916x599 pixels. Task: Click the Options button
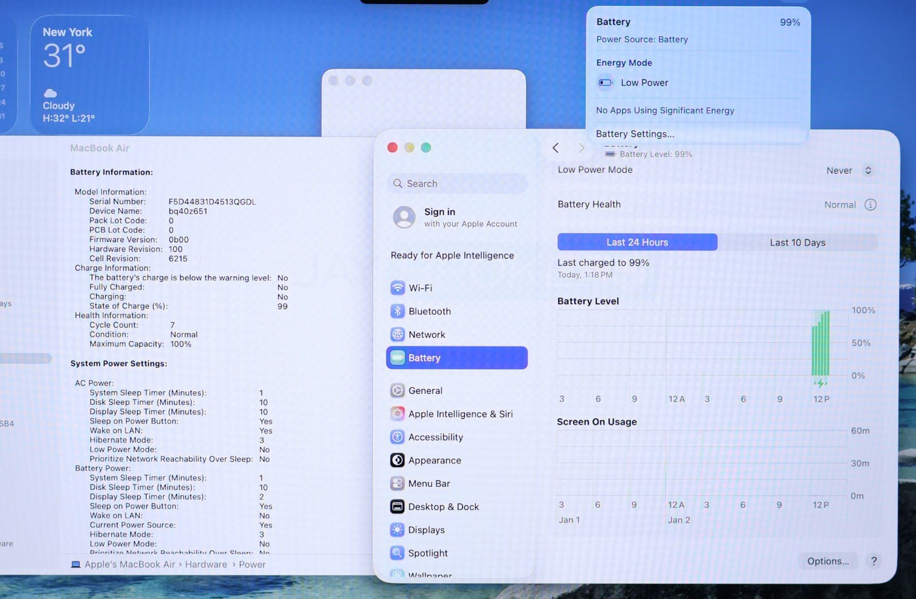point(827,561)
